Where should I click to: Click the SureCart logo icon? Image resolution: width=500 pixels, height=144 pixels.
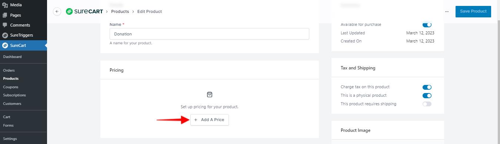tap(69, 11)
